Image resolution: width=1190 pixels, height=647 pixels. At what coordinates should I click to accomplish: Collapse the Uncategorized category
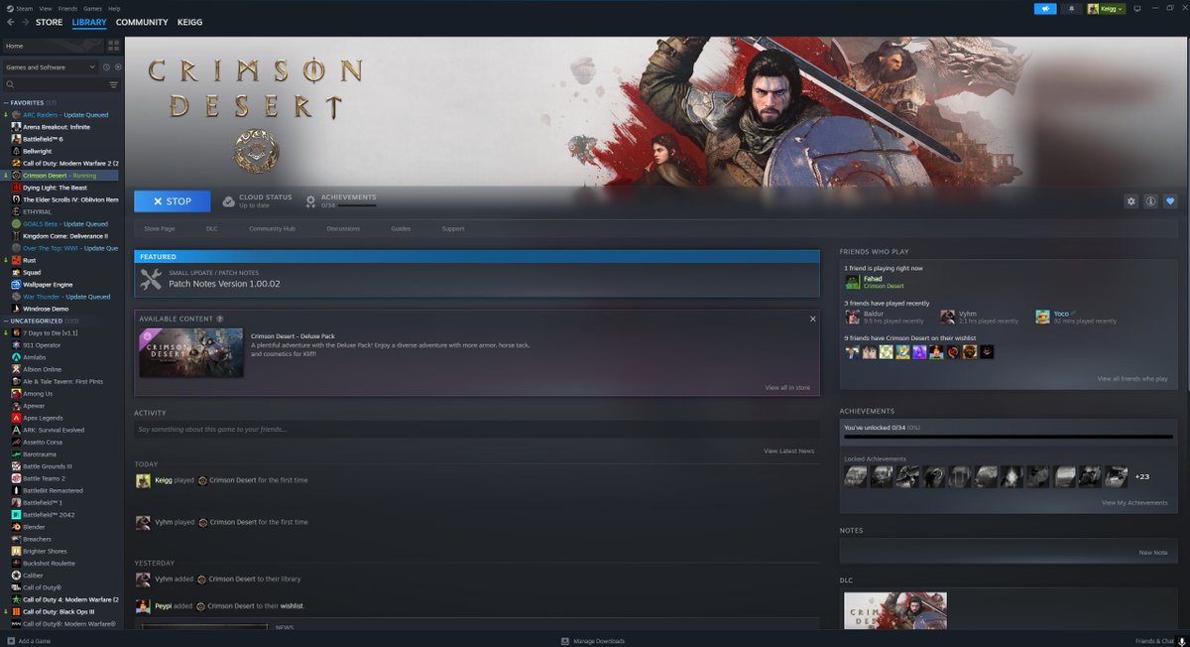[x=6, y=322]
